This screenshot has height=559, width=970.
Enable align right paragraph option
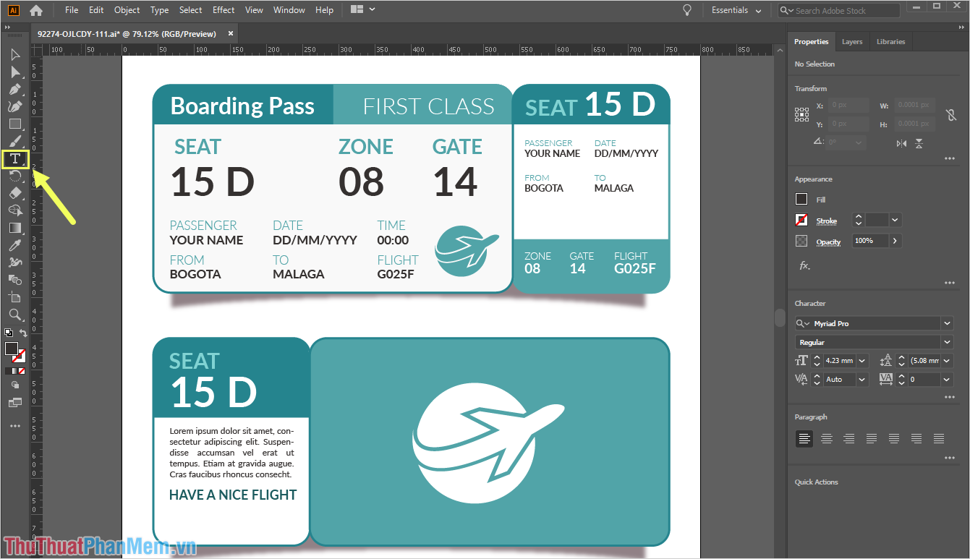click(x=849, y=438)
